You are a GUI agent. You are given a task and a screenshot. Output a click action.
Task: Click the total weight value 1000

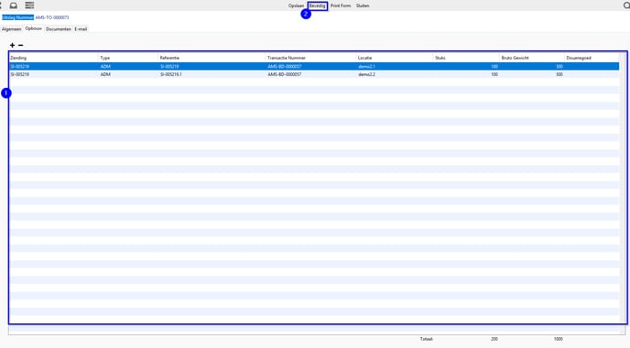(x=558, y=339)
